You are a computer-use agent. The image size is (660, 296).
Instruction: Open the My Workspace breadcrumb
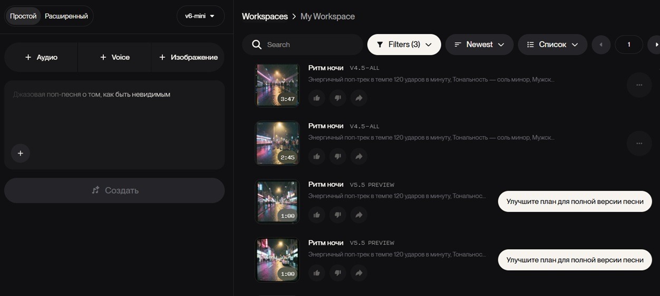click(327, 16)
